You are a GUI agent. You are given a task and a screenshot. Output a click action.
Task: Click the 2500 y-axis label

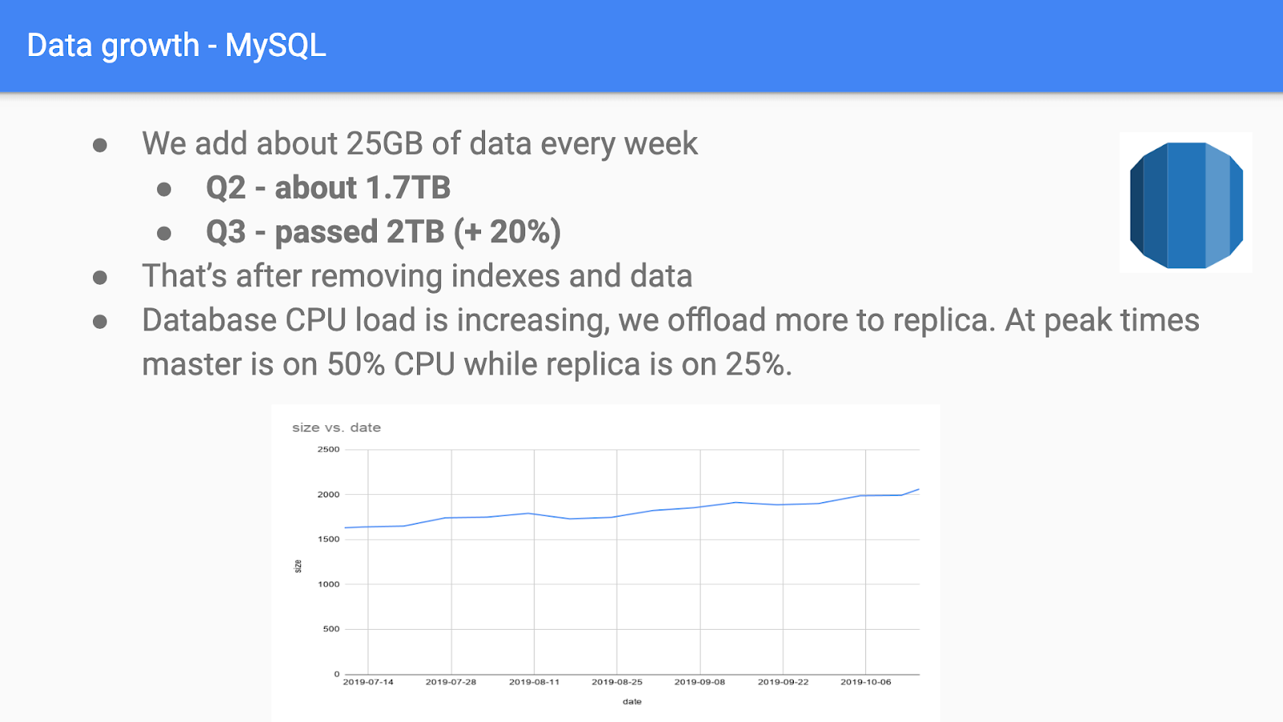(x=329, y=449)
